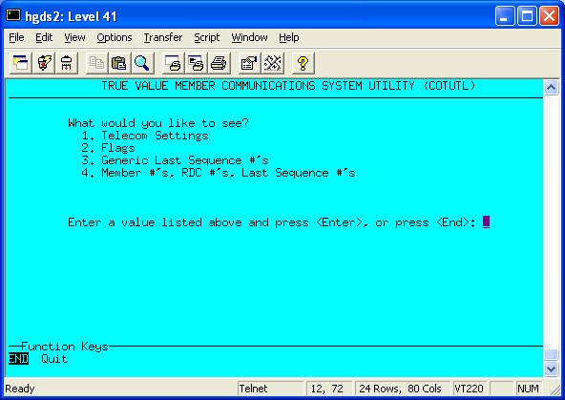The height and width of the screenshot is (400, 565).
Task: Open the File menu
Action: [x=16, y=37]
